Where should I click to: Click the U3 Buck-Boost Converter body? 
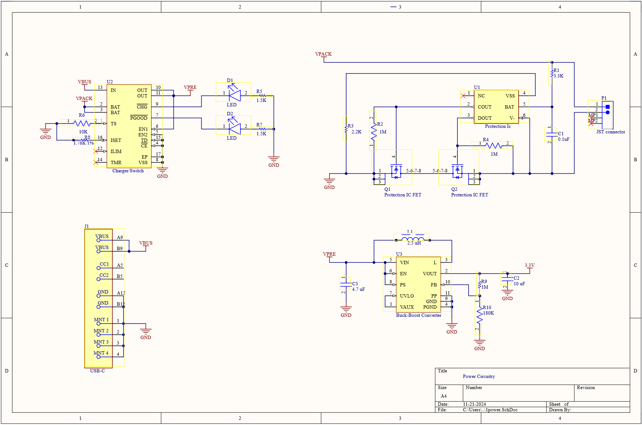(x=418, y=284)
